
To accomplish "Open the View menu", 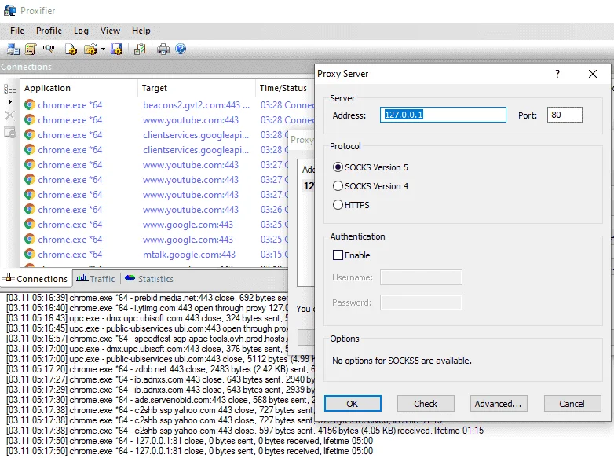I will tap(110, 31).
